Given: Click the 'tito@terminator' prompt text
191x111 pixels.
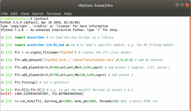Looking at the screenshot, I should point(14,19).
